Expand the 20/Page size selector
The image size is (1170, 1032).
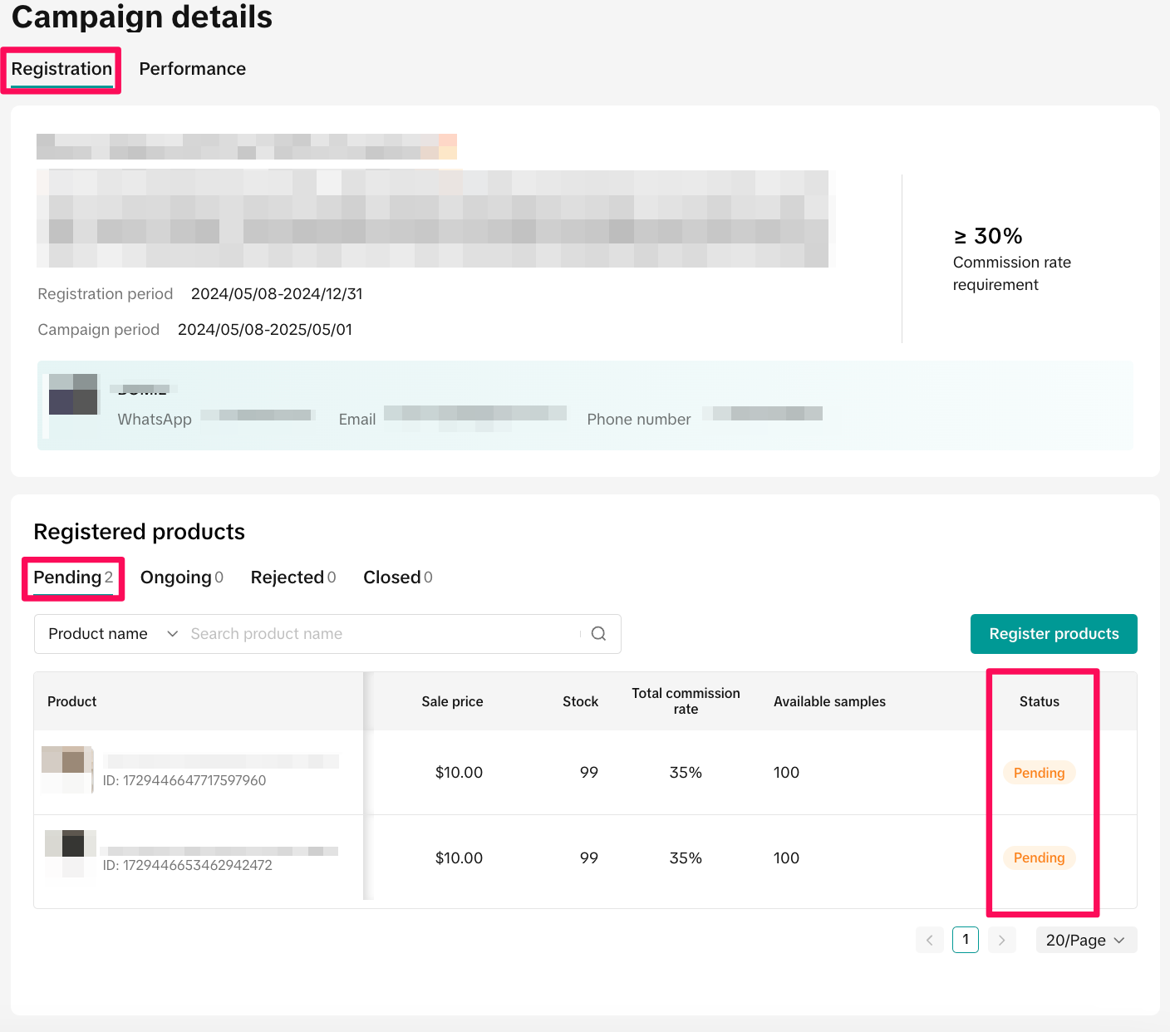pyautogui.click(x=1085, y=940)
